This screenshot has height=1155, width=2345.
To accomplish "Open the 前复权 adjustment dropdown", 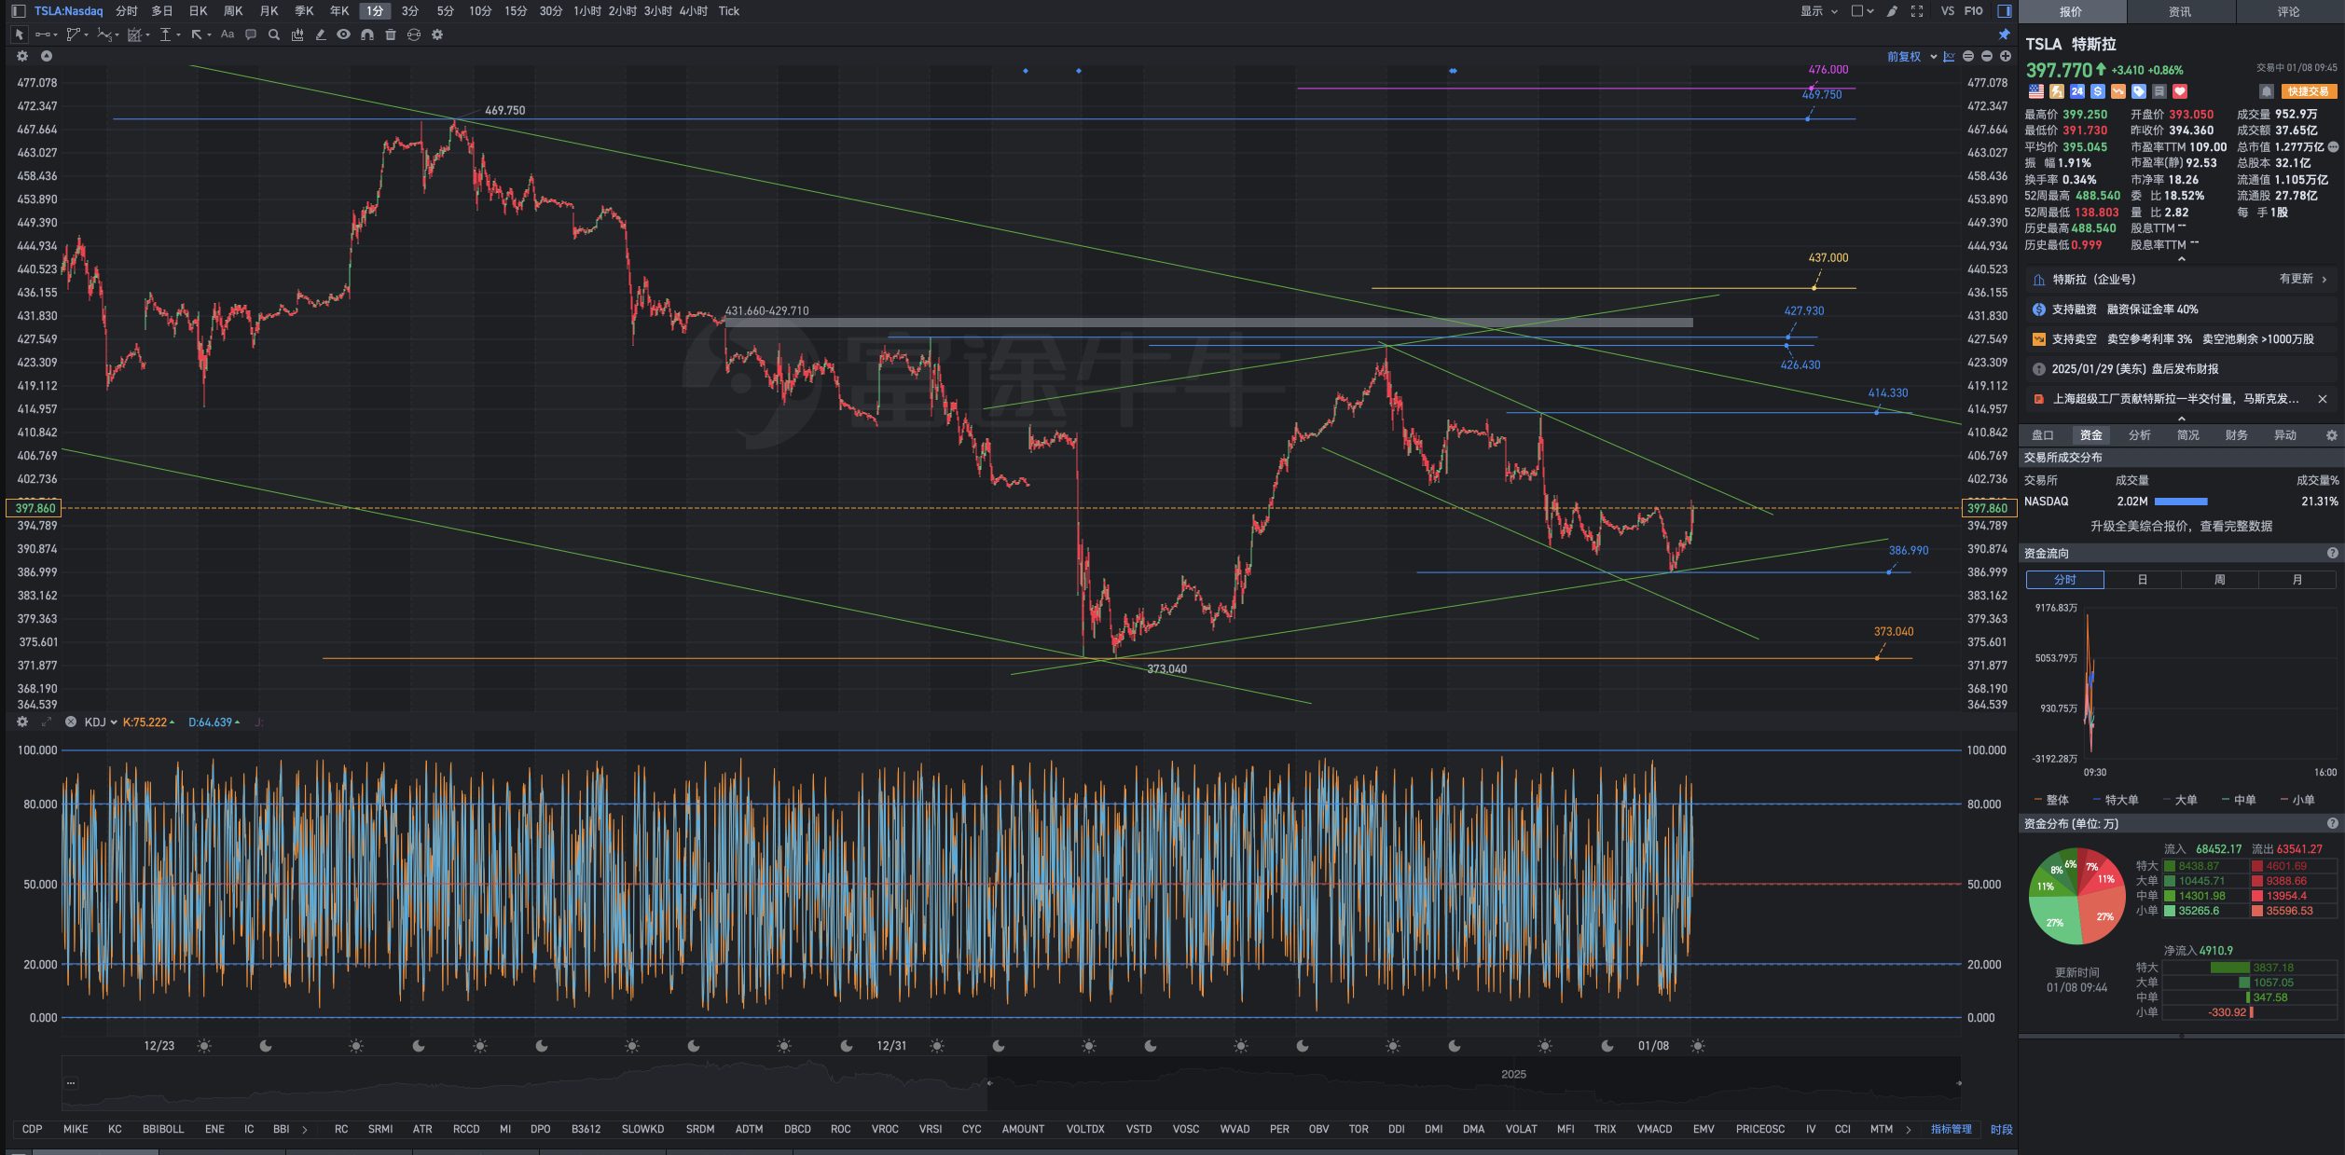I will pyautogui.click(x=1911, y=57).
